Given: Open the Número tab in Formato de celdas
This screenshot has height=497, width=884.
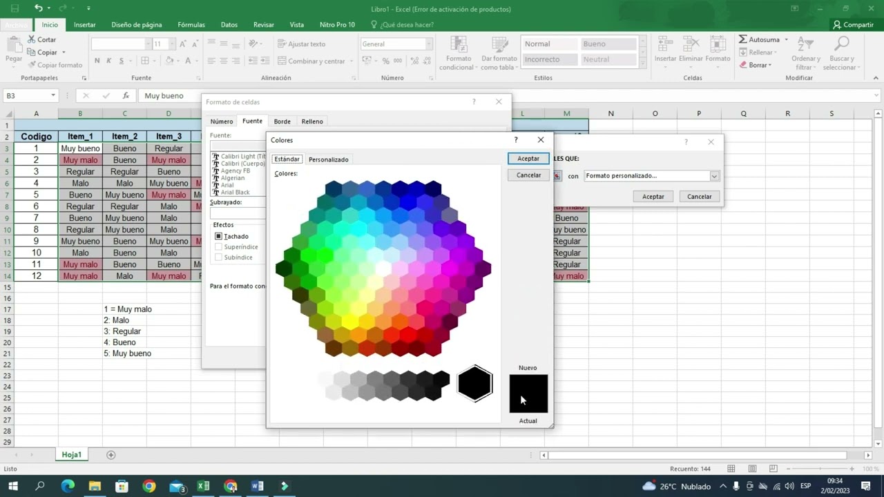Looking at the screenshot, I should point(222,121).
